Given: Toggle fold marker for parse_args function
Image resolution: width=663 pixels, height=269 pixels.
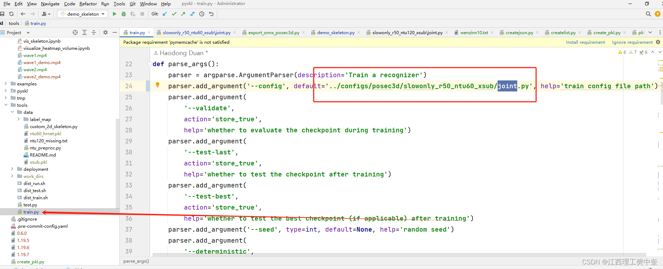Looking at the screenshot, I should (150, 64).
